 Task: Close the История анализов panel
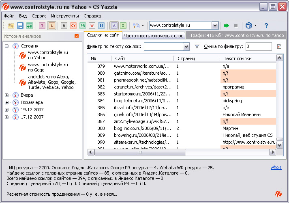tap(77, 36)
